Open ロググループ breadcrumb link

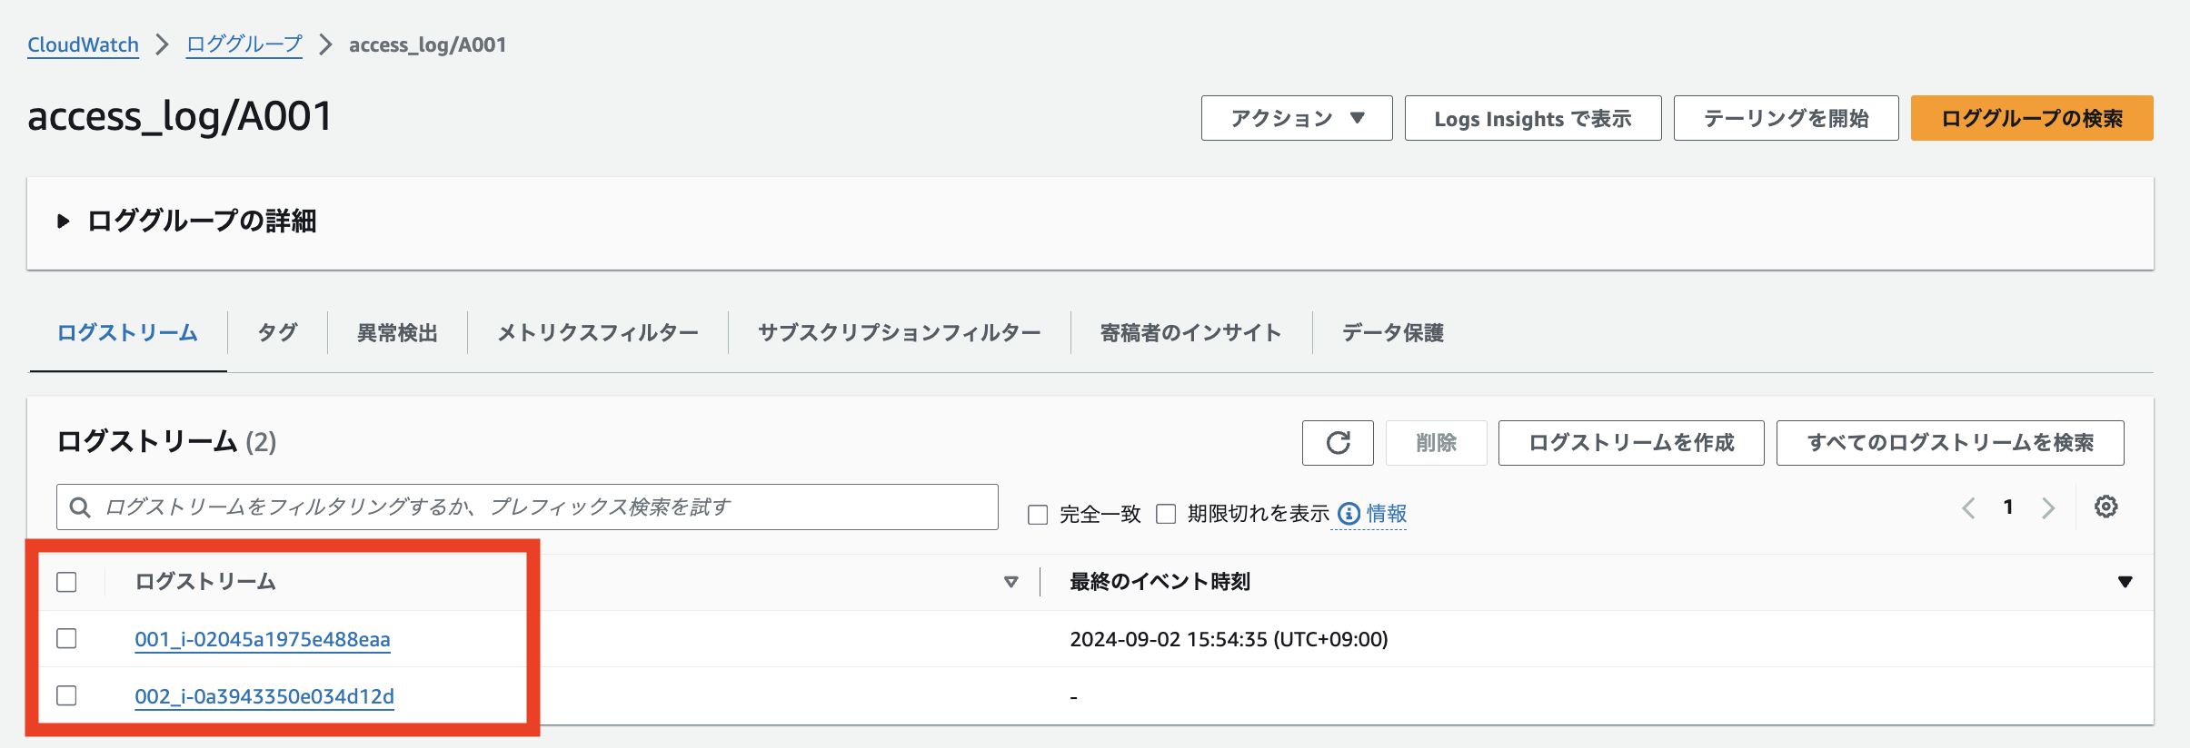coord(244,44)
